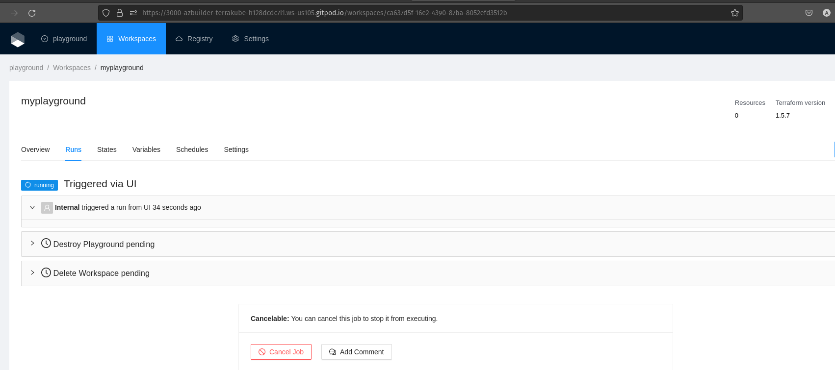Image resolution: width=835 pixels, height=370 pixels.
Task: Click the Terrakube logo icon
Action: 18,39
